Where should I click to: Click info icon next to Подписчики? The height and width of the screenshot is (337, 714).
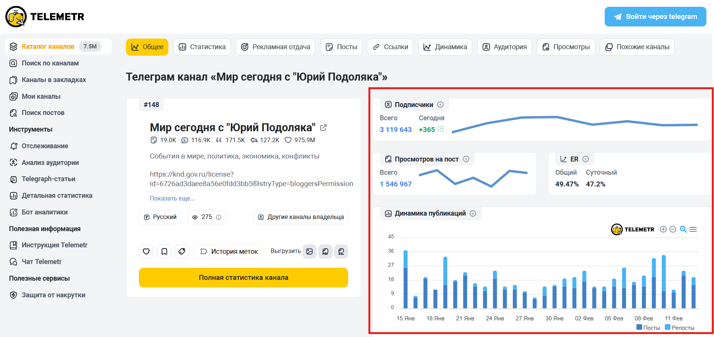440,105
